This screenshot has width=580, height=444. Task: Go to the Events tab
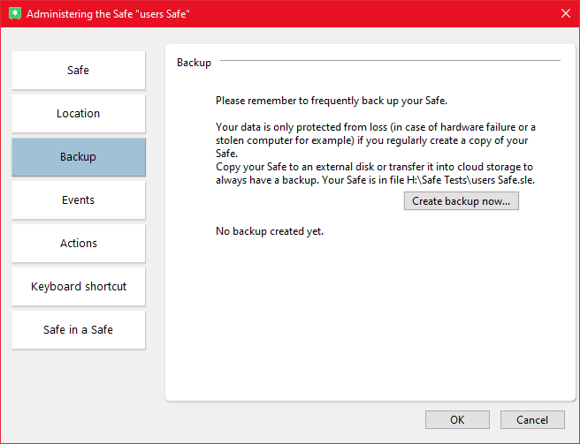click(x=79, y=200)
